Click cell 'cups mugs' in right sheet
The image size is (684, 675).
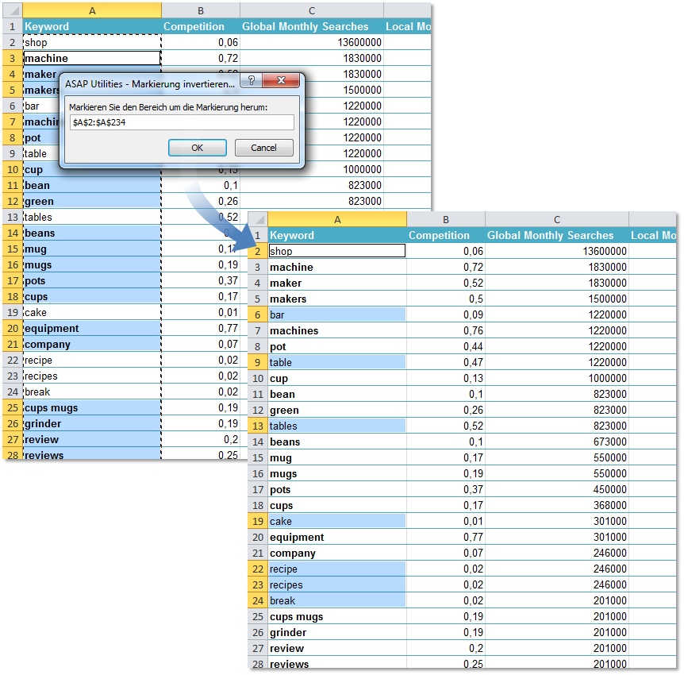pyautogui.click(x=337, y=616)
